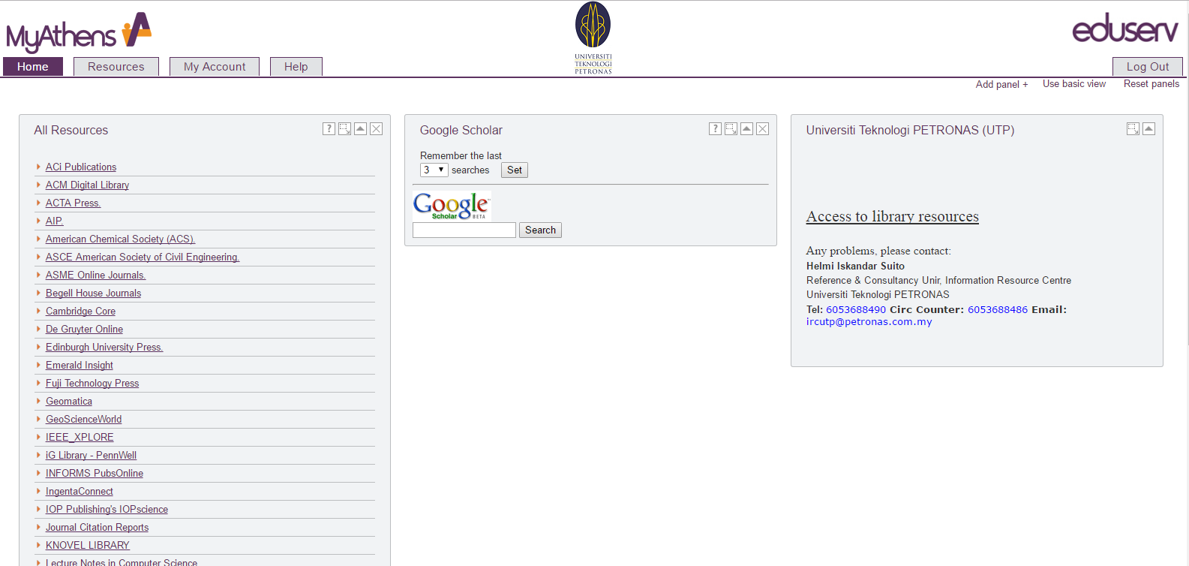Open IEEE_XPLORE resource
Screen dimensions: 1189x566
[80, 437]
